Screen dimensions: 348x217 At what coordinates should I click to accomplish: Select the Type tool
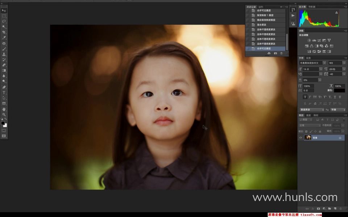pos(4,93)
